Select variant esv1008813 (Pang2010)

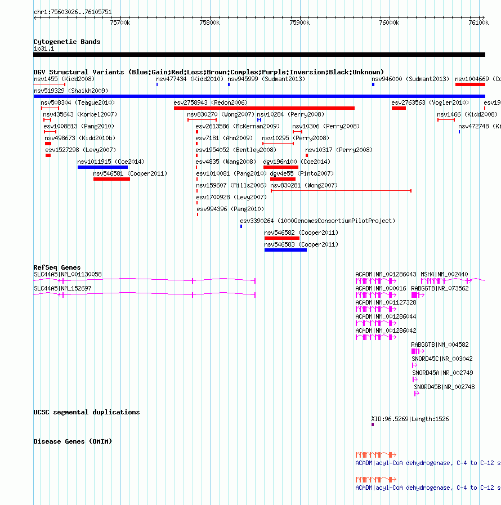pos(79,126)
